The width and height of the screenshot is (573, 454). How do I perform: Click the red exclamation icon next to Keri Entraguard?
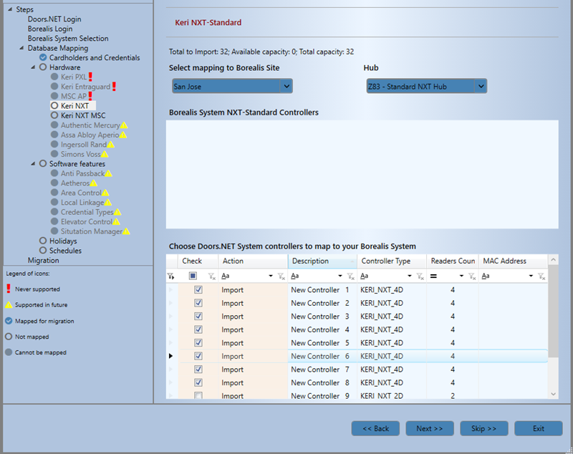point(114,87)
